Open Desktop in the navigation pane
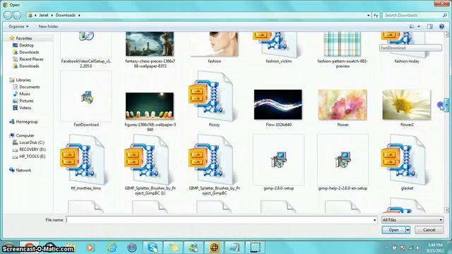Image resolution: width=452 pixels, height=254 pixels. (26, 45)
